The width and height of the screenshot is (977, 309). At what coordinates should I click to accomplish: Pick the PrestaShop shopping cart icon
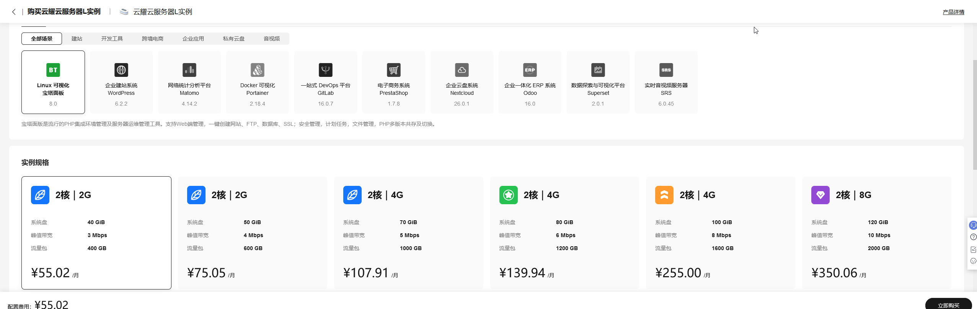click(x=394, y=70)
